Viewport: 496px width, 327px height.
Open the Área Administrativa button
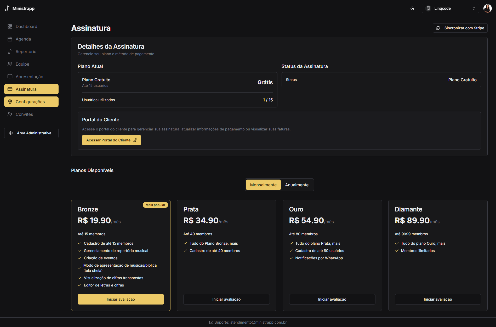[x=31, y=133]
